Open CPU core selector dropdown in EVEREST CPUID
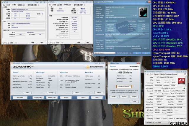 pyautogui.click(x=105, y=53)
